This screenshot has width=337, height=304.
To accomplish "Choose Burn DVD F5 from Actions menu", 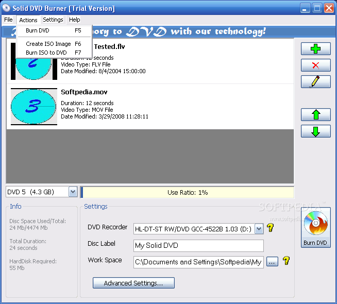I will point(54,30).
